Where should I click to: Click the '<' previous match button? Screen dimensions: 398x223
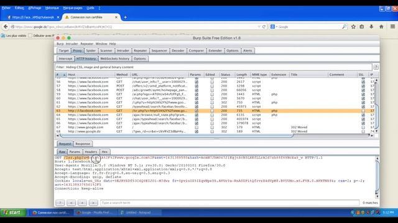71,203
